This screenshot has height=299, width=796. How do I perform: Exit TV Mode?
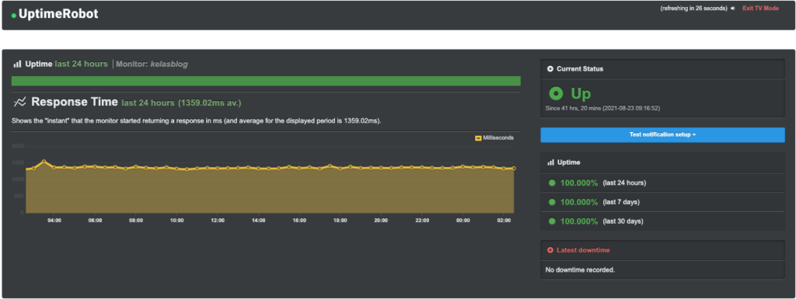click(x=760, y=9)
